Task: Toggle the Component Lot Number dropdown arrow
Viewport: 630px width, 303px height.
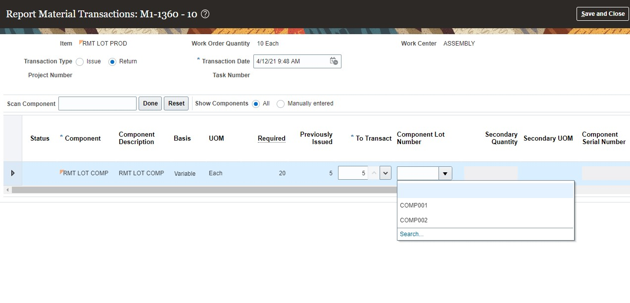Action: pyautogui.click(x=445, y=173)
